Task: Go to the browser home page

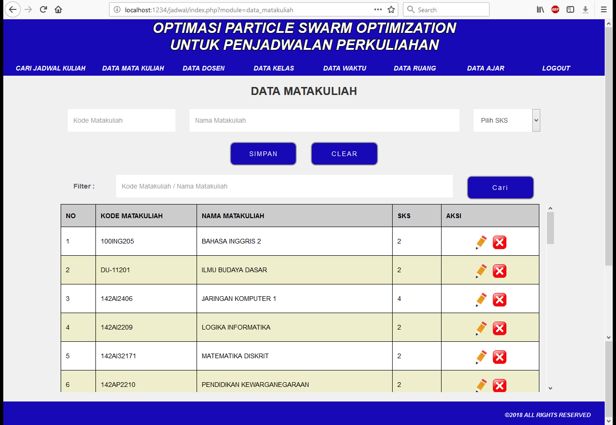Action: point(58,9)
